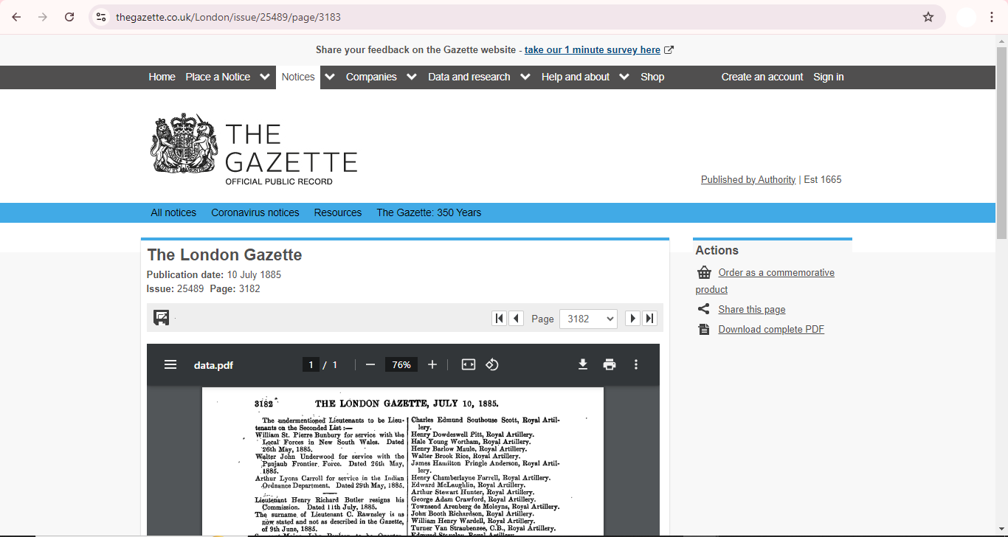Open Data and research menu item
Image resolution: width=1008 pixels, height=537 pixels.
469,77
